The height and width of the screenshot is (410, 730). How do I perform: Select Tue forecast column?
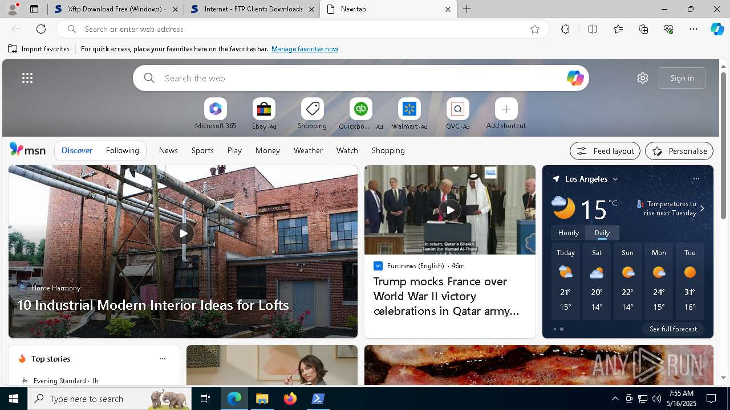690,280
